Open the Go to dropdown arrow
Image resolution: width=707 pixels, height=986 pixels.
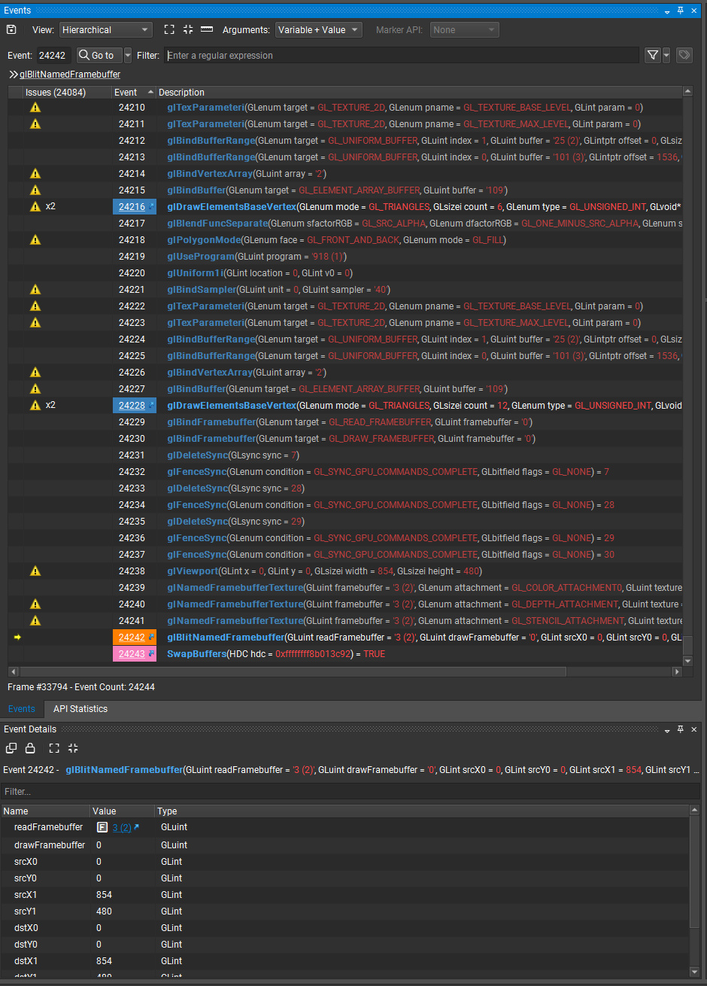click(x=127, y=55)
